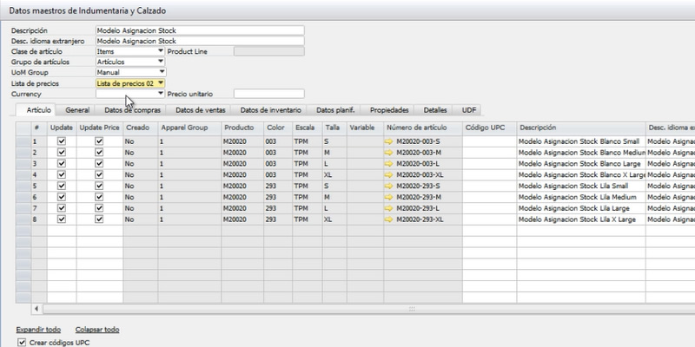Click link arrow for item M20020-293-S
The image size is (695, 347).
388,185
